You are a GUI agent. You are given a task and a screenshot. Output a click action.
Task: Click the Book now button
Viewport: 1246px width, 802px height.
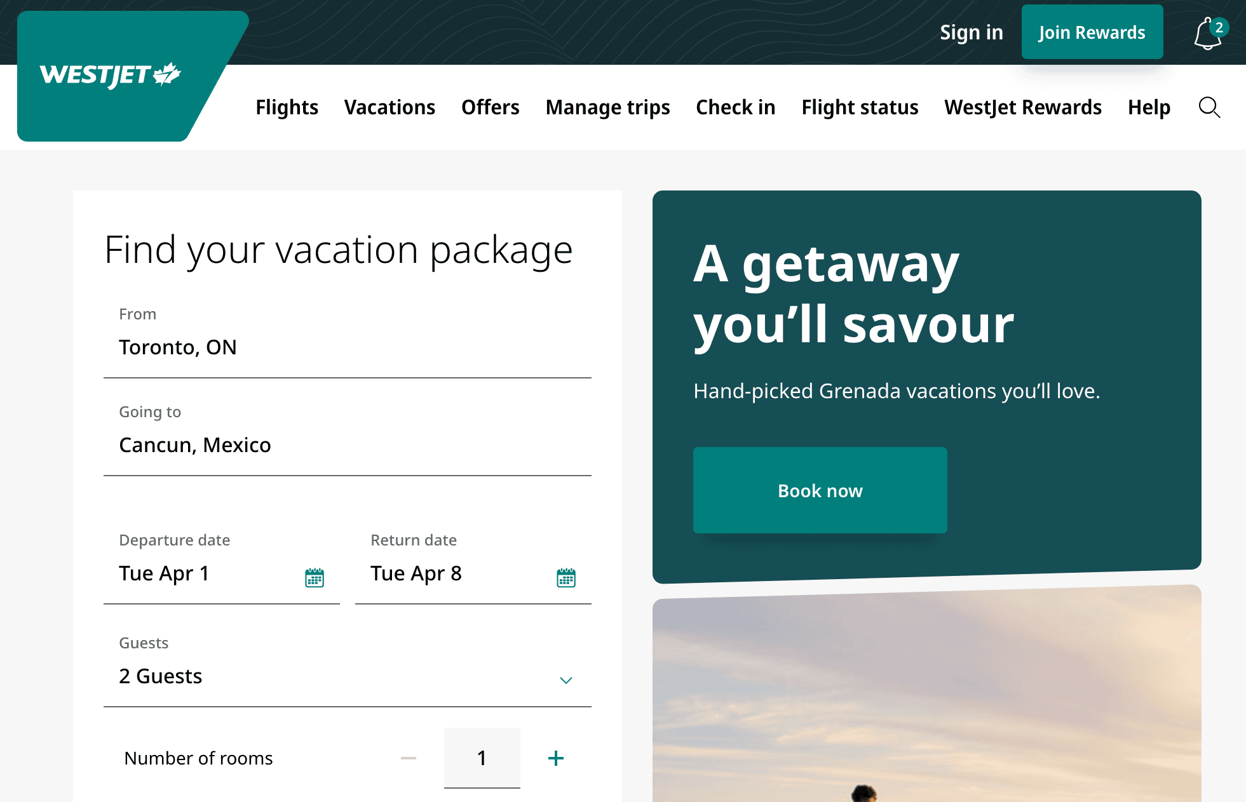(820, 490)
